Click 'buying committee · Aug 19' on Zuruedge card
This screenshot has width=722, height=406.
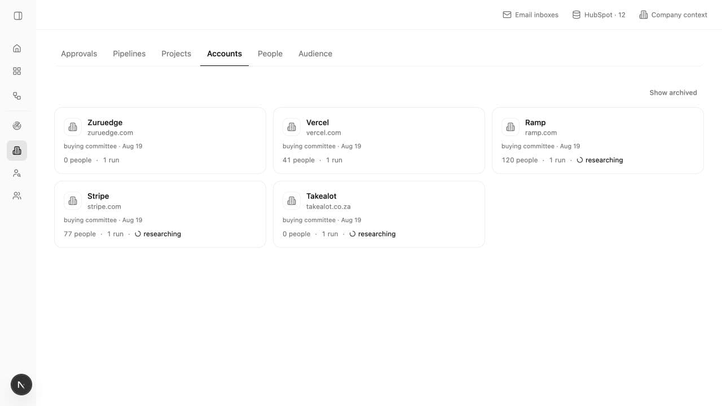[x=103, y=146]
